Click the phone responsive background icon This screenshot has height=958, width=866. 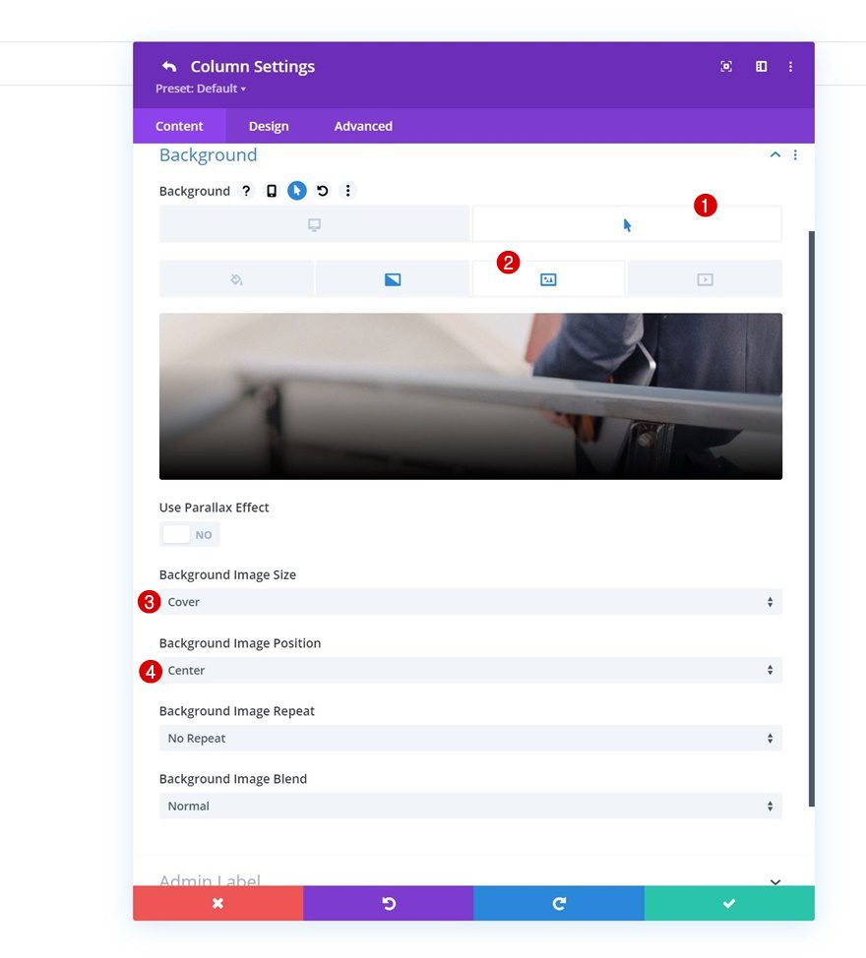(x=272, y=191)
